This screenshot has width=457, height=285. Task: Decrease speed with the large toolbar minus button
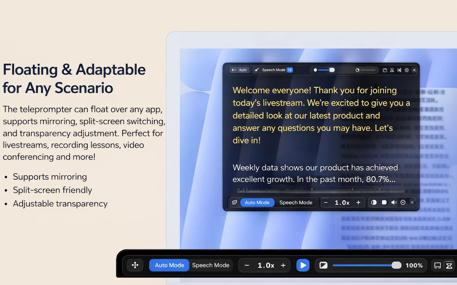tap(247, 265)
